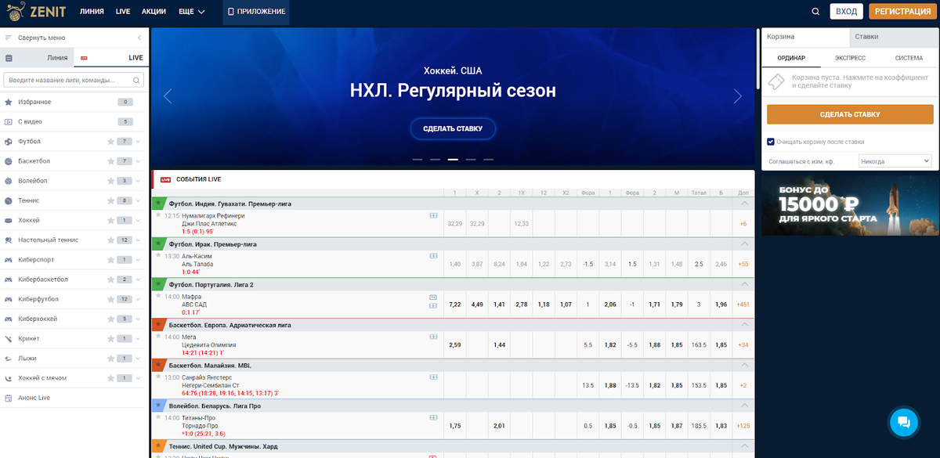The image size is (940, 458).
Task: Click the Zenit logo
Action: click(x=36, y=12)
